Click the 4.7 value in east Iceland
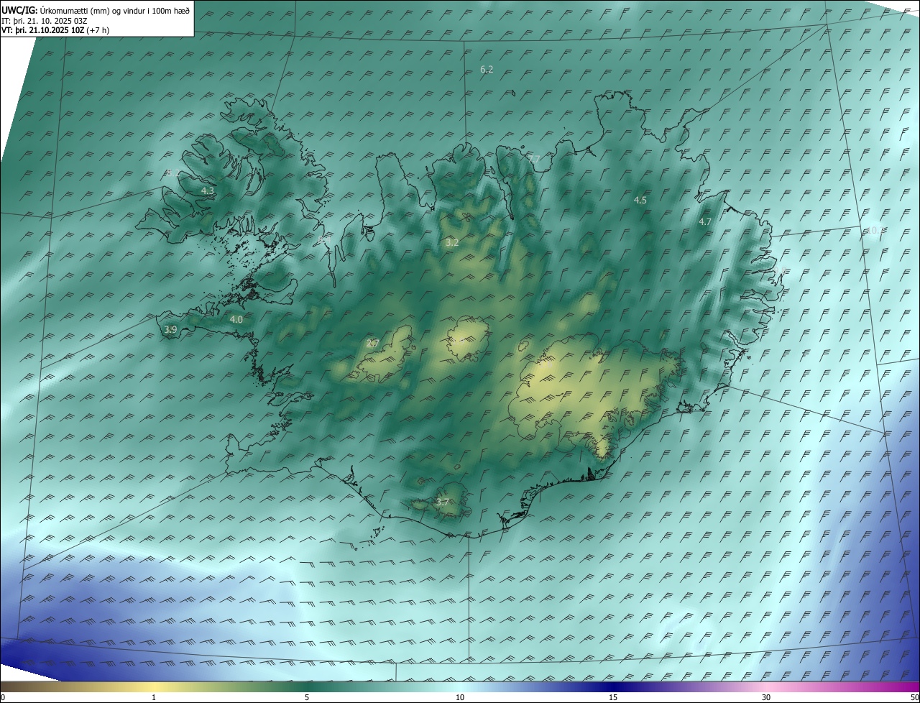This screenshot has height=703, width=920. click(705, 222)
